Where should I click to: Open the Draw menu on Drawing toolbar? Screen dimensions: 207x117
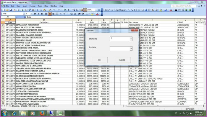(x=107, y=10)
